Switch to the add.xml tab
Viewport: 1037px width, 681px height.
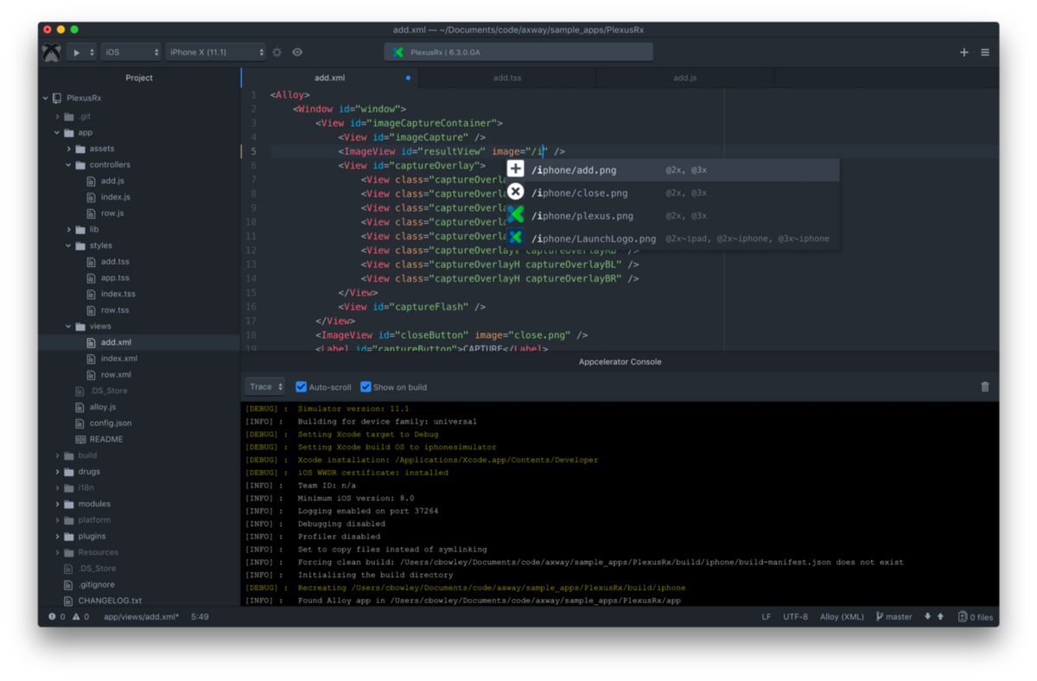329,78
